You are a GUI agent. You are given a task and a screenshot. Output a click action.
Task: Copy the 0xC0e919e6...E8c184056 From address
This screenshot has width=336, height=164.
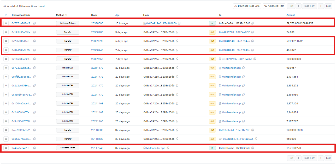tap(179, 23)
